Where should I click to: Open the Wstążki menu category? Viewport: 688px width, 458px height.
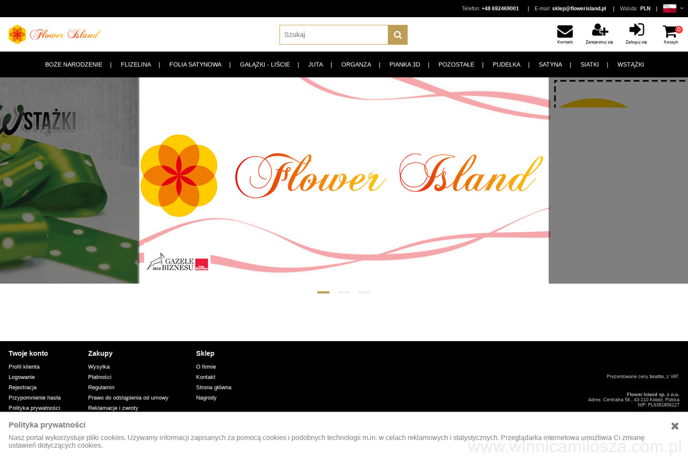(631, 65)
